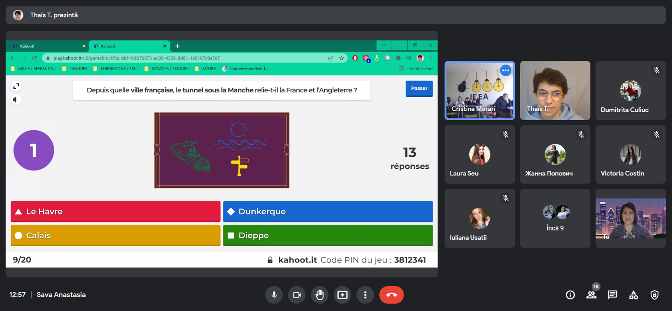Mute the microphone in call controls
The image size is (672, 311).
pos(274,295)
